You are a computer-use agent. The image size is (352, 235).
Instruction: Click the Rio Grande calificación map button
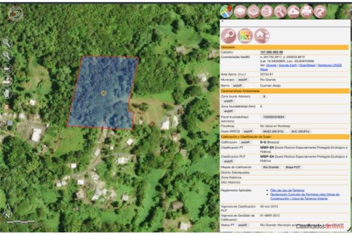coord(271,167)
